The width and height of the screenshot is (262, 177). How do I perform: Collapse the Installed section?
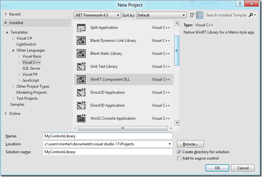[x=6, y=22]
